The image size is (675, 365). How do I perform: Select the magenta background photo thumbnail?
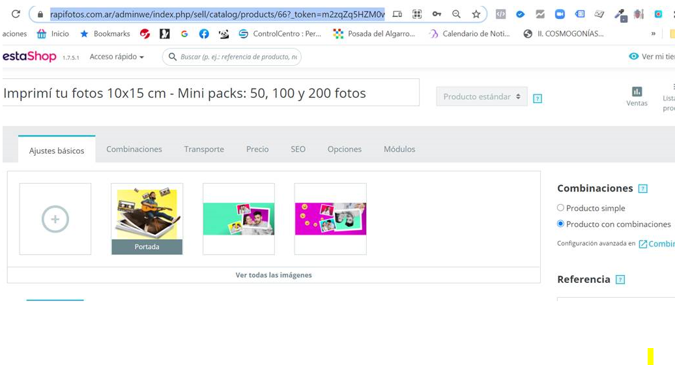[x=330, y=219]
